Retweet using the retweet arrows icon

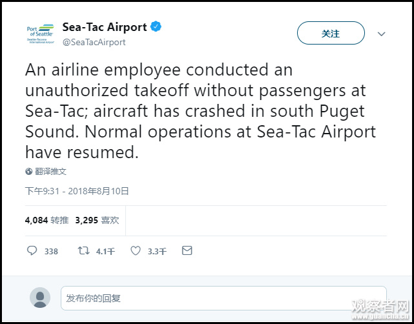[x=83, y=251]
